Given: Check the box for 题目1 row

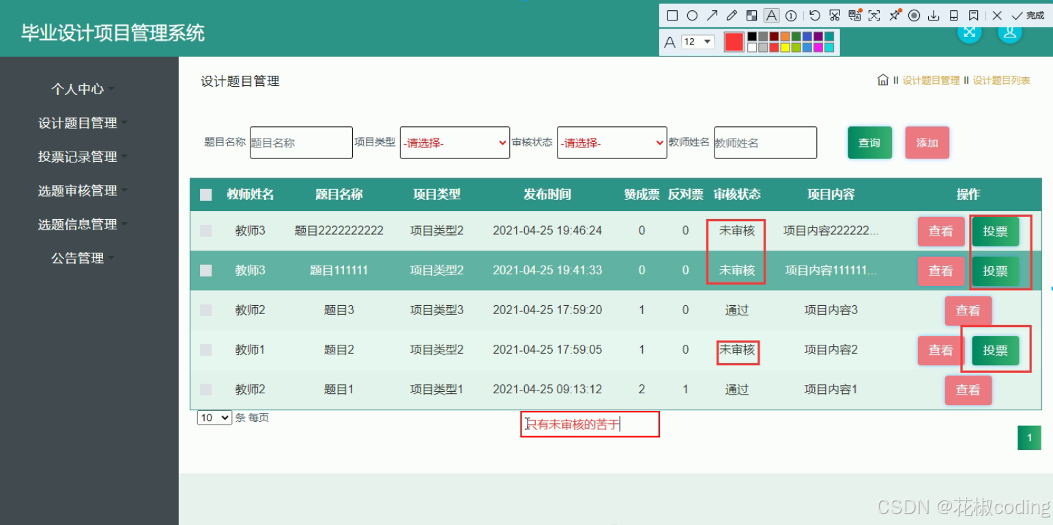Looking at the screenshot, I should (x=206, y=389).
